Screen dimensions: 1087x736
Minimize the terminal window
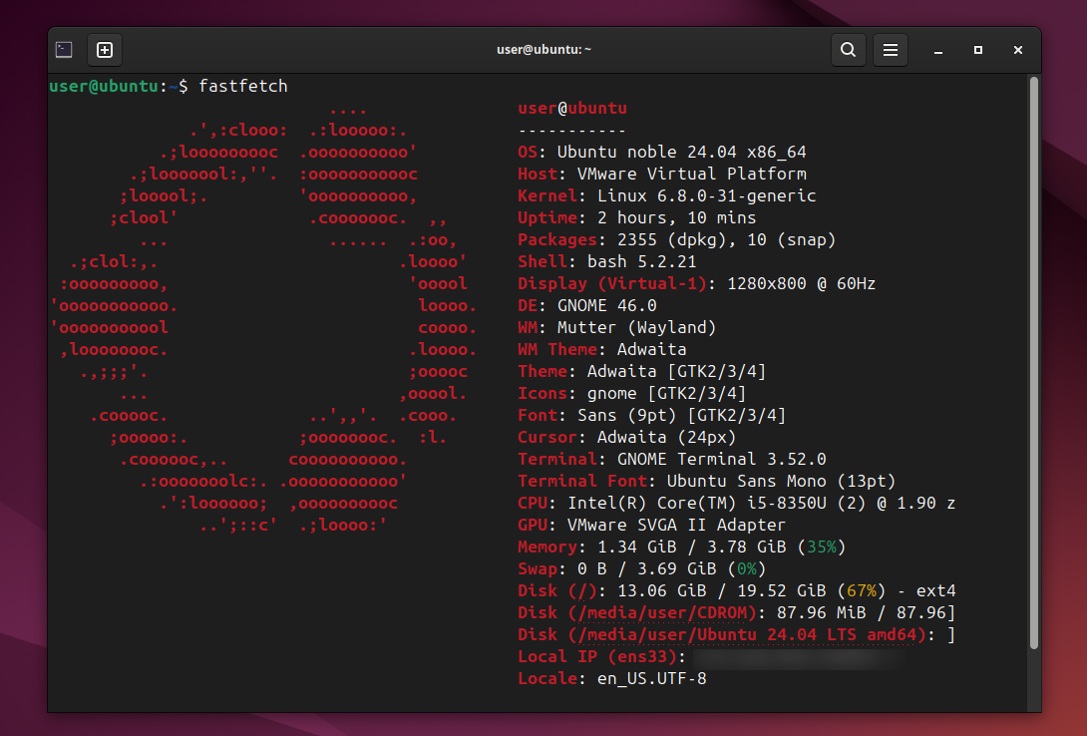pyautogui.click(x=938, y=50)
